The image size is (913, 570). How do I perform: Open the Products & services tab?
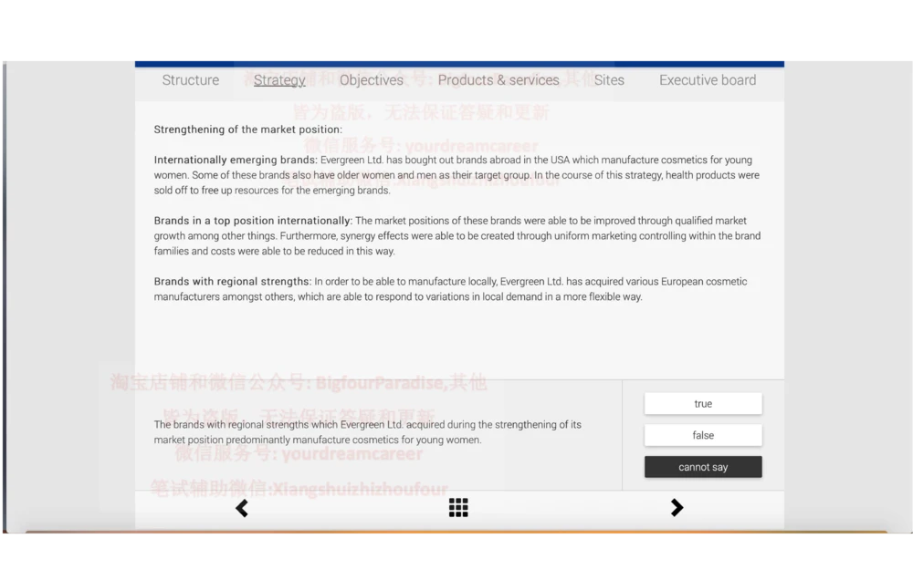tap(498, 80)
